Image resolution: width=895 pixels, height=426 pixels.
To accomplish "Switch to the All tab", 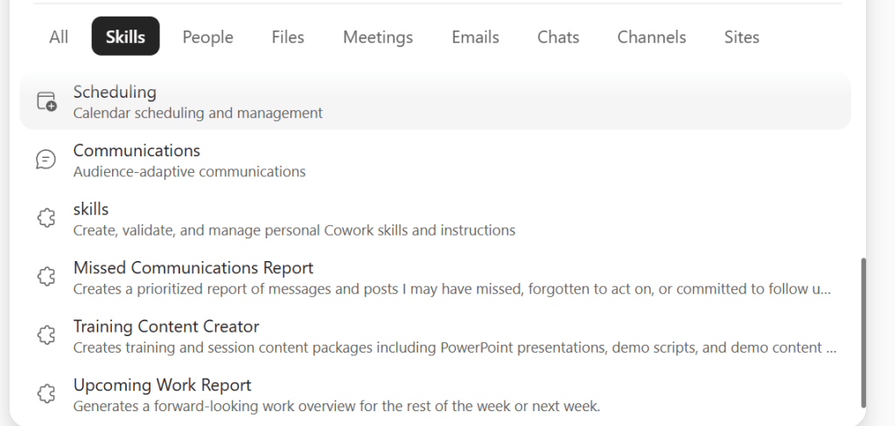I will tap(59, 37).
